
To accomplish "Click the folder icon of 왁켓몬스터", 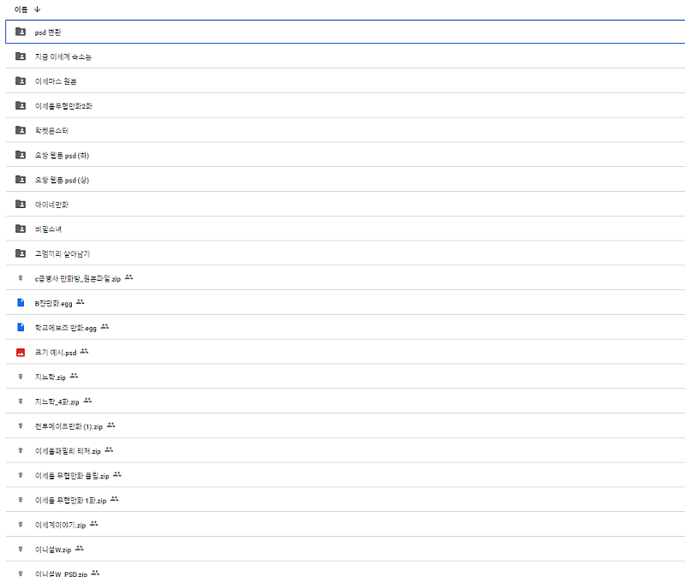I will (21, 130).
